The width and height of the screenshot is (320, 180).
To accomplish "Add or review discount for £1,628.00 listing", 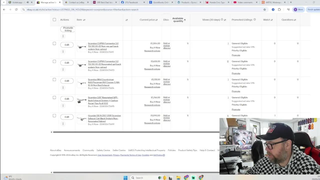I will pos(167,64).
